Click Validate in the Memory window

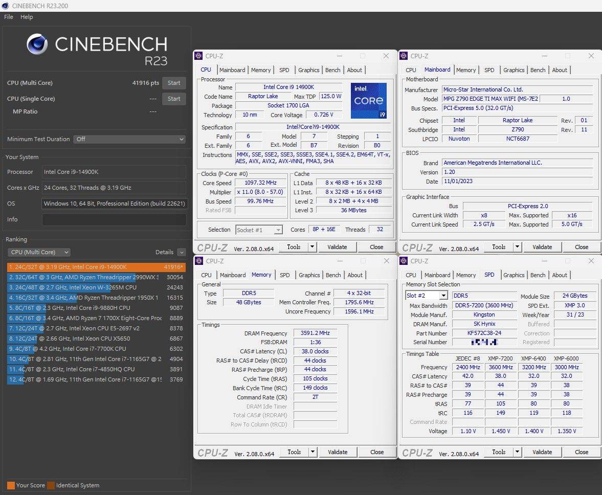[x=338, y=452]
